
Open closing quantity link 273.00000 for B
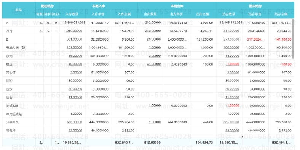tap(231, 39)
